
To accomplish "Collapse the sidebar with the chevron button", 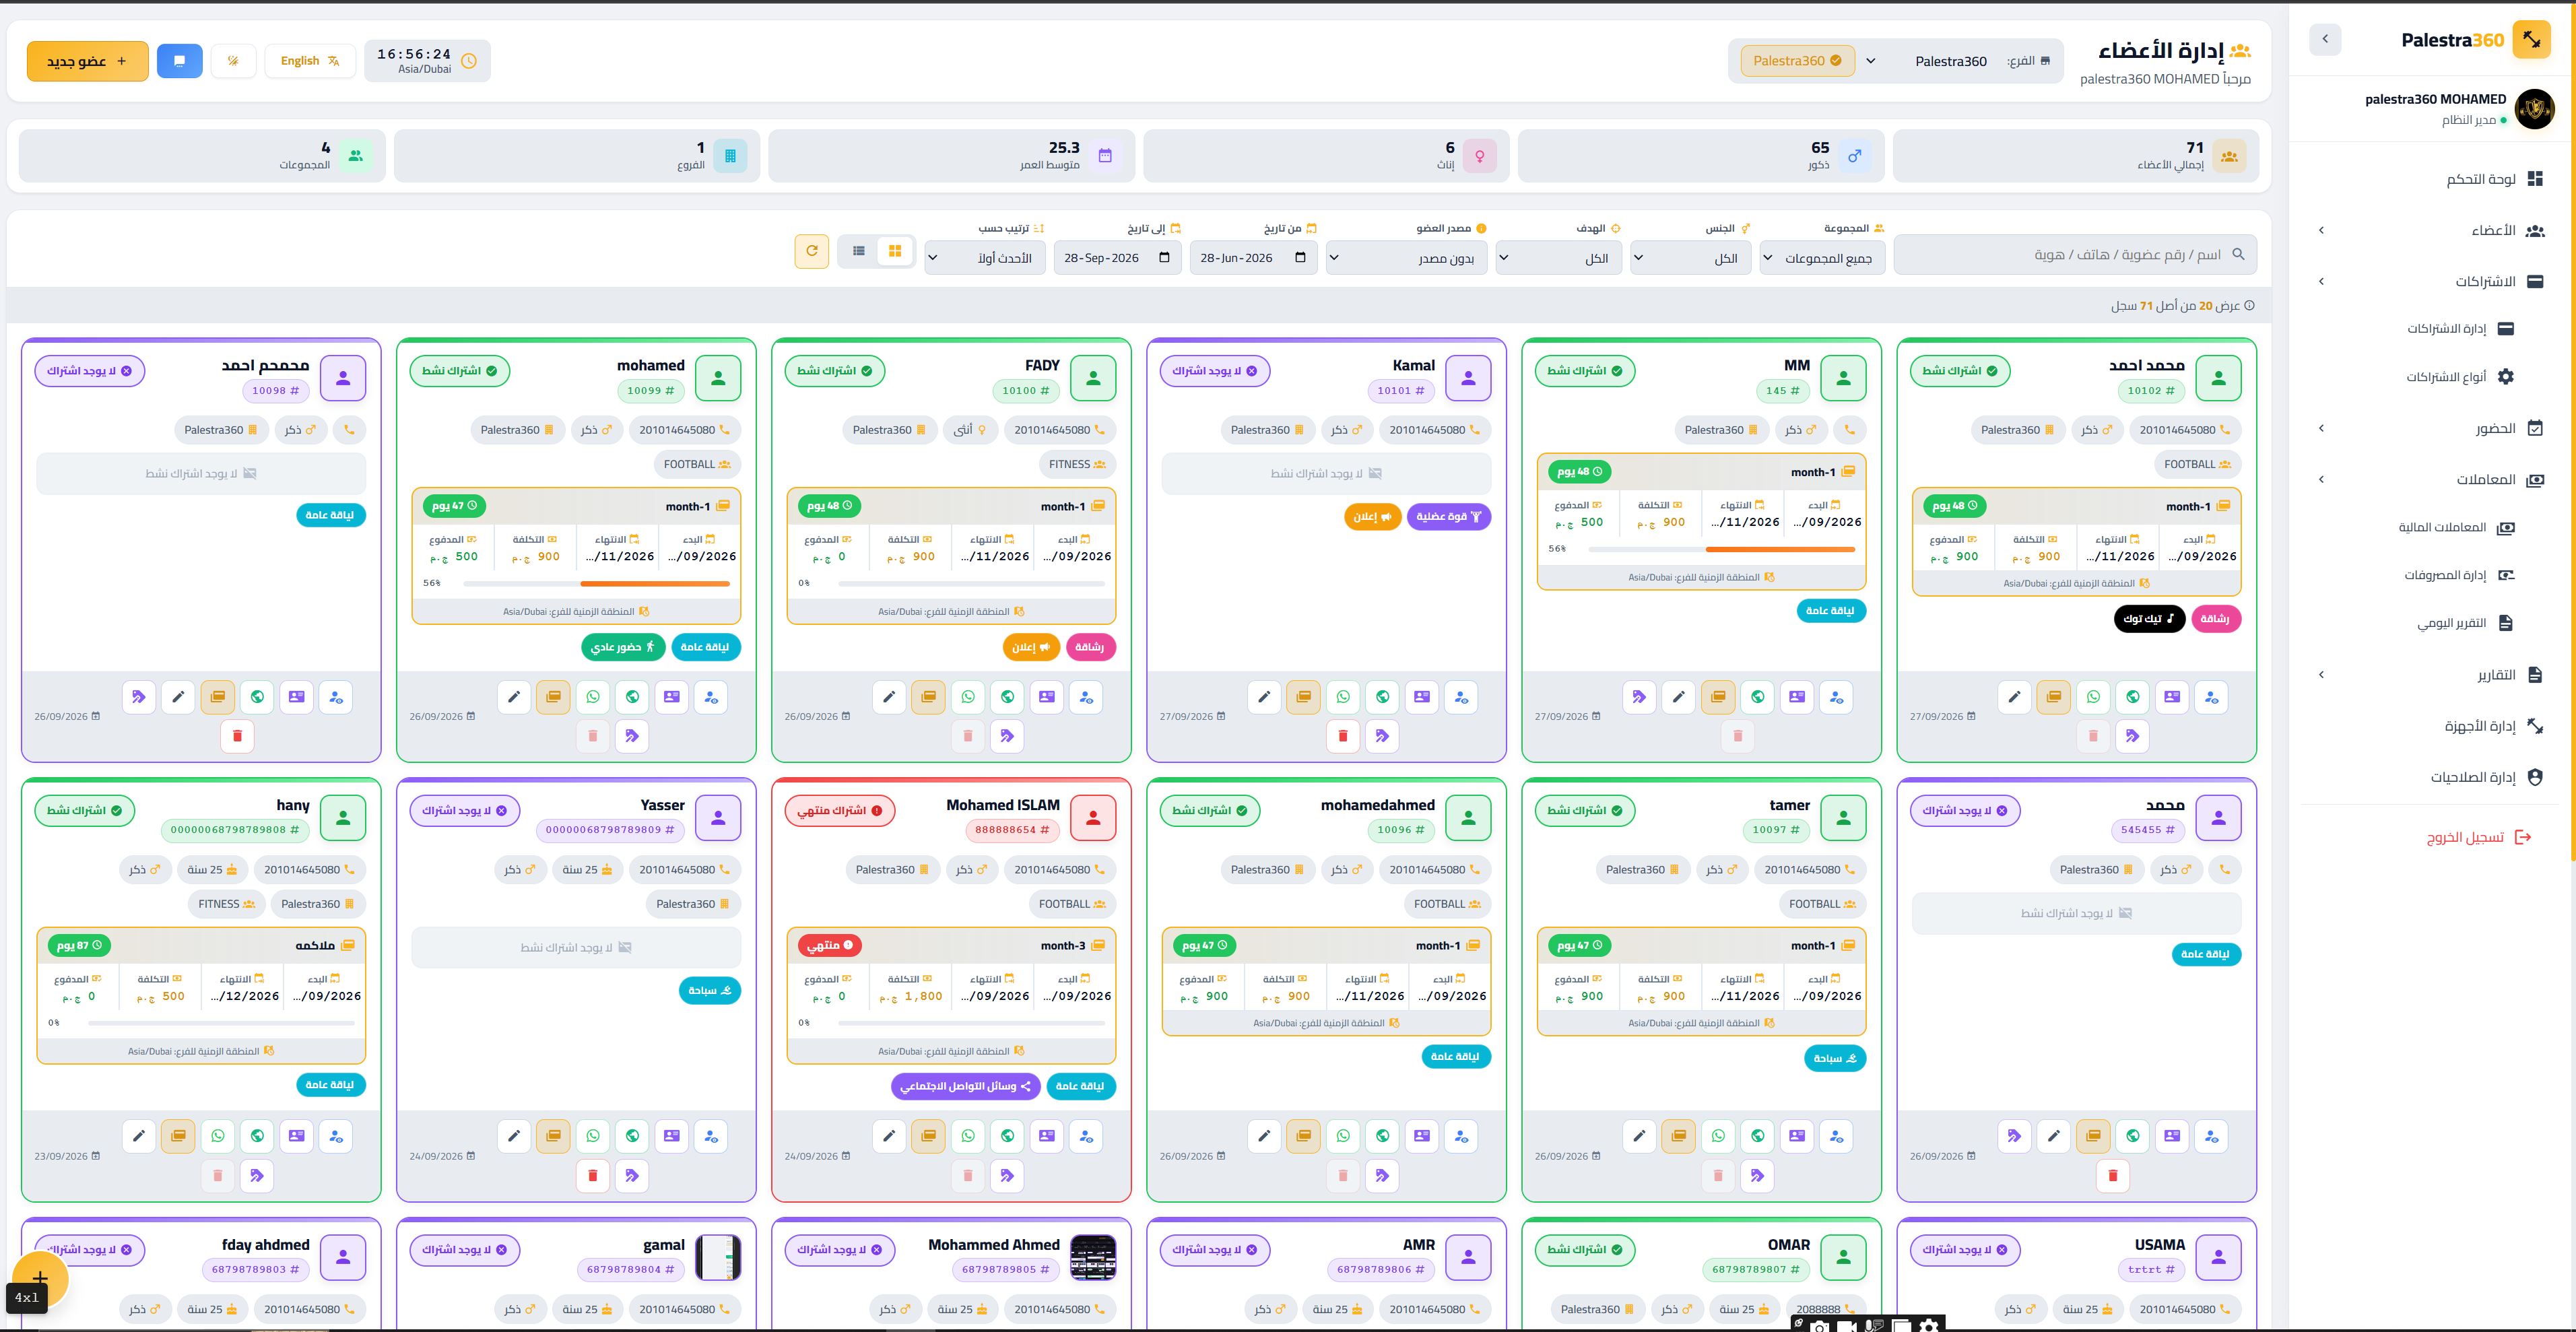I will (x=2325, y=39).
